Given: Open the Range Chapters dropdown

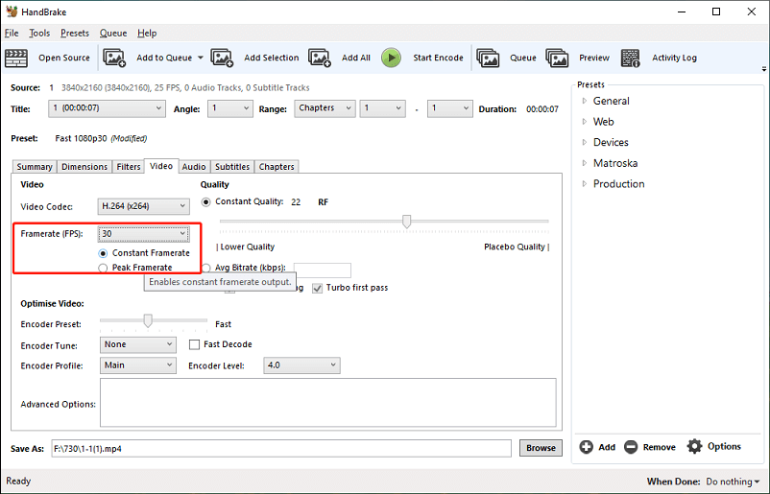Looking at the screenshot, I should pyautogui.click(x=325, y=108).
